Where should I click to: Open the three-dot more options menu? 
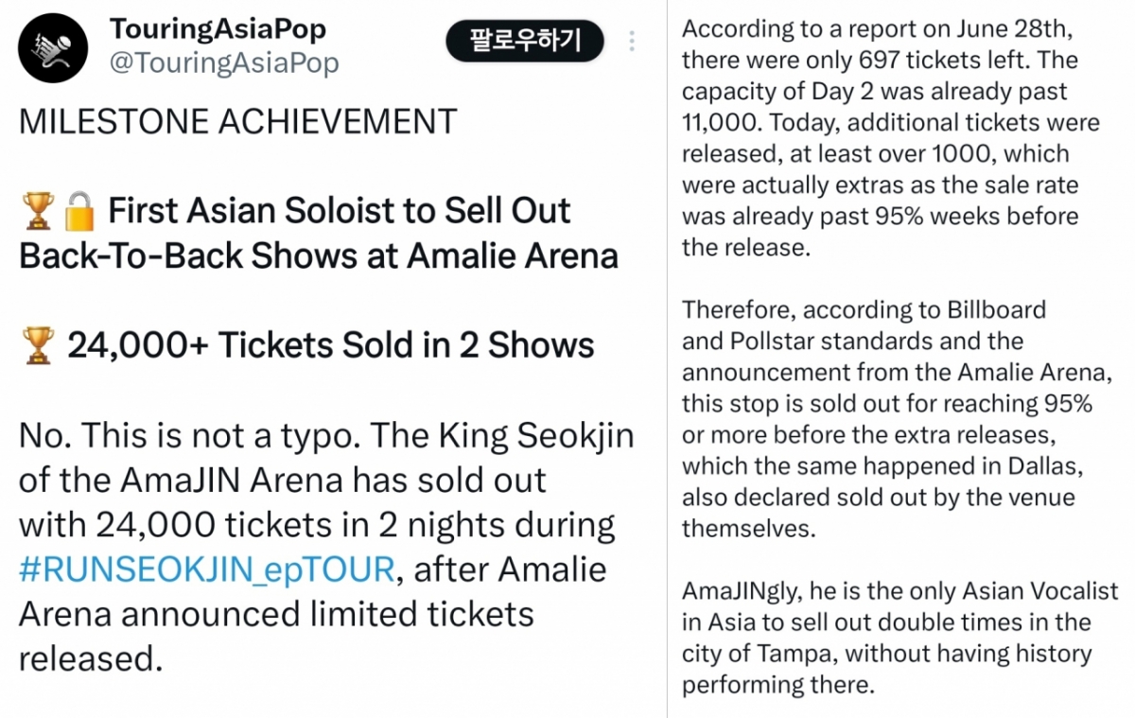[632, 42]
